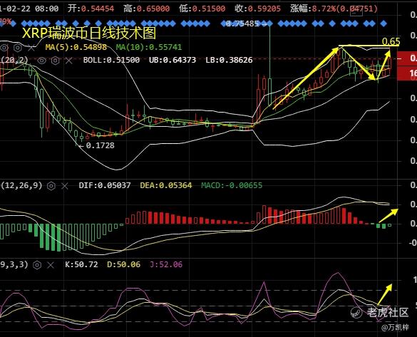The image size is (417, 337).
Task: Hide BOLL indicator via eye icon
Action: coord(41,61)
